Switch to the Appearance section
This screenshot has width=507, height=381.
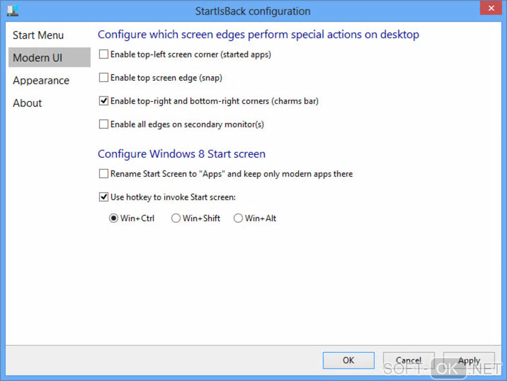[41, 80]
